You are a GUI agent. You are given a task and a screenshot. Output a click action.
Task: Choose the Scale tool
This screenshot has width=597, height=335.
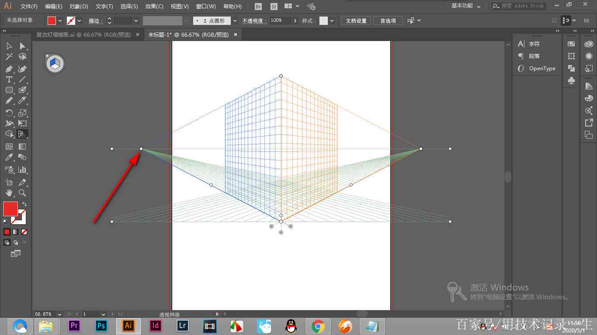pos(22,113)
